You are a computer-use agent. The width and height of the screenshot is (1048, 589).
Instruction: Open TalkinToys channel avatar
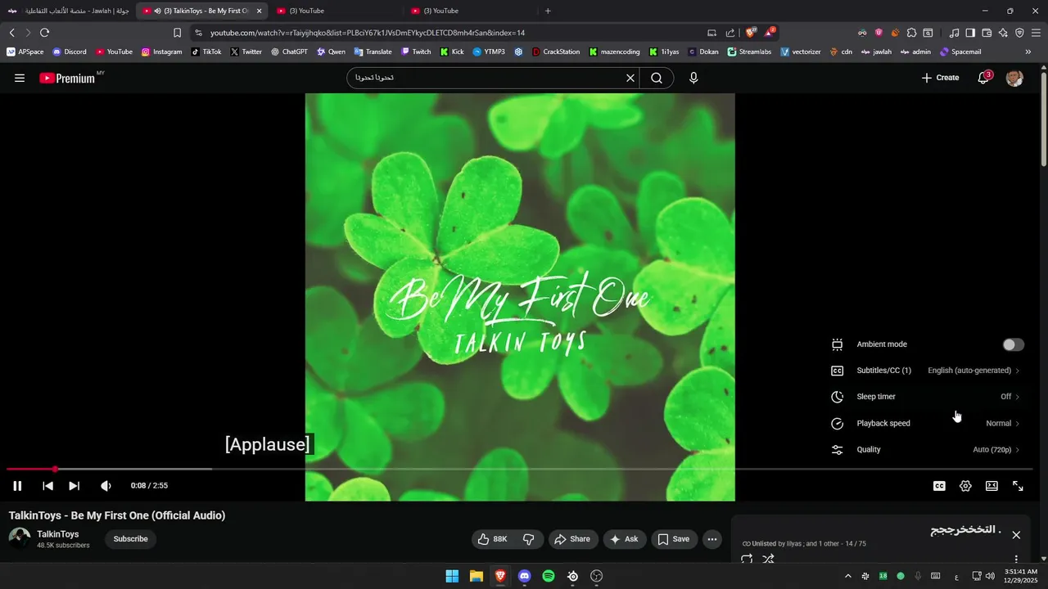coord(20,538)
